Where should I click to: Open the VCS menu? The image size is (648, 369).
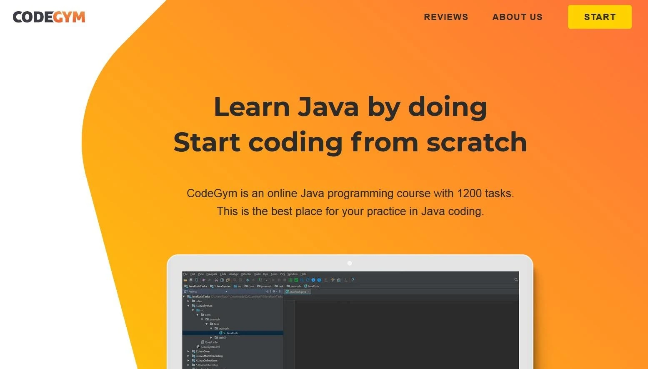[282, 274]
